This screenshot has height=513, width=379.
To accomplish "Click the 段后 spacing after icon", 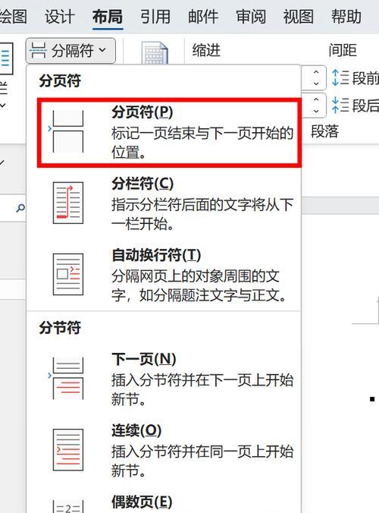I will [340, 105].
